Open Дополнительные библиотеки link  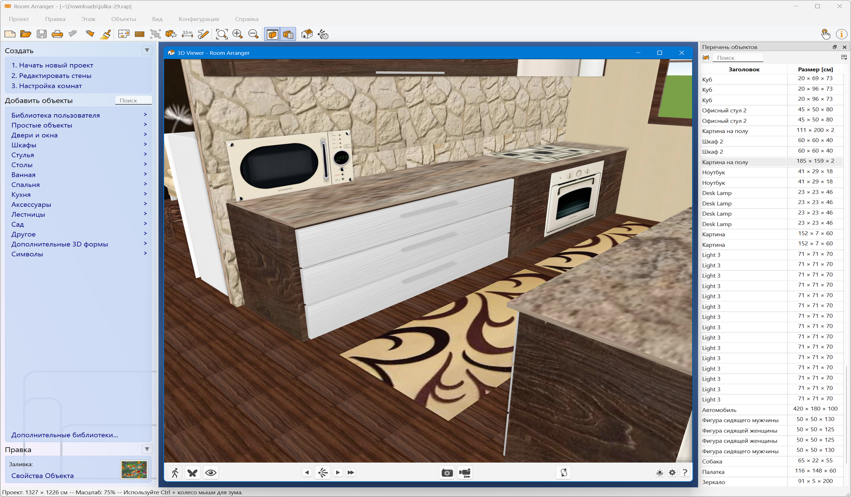(x=65, y=435)
